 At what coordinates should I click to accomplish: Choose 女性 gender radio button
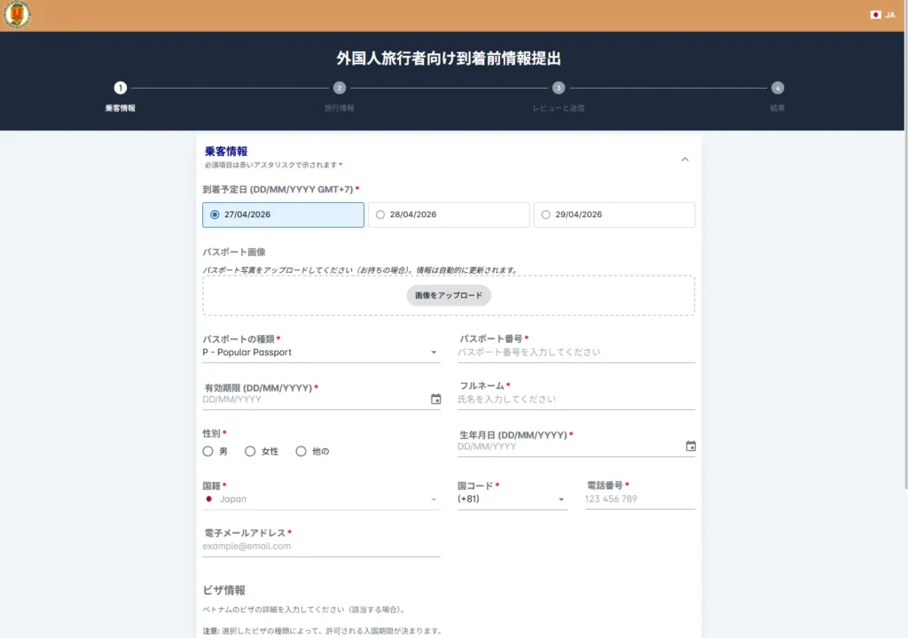[x=250, y=451]
